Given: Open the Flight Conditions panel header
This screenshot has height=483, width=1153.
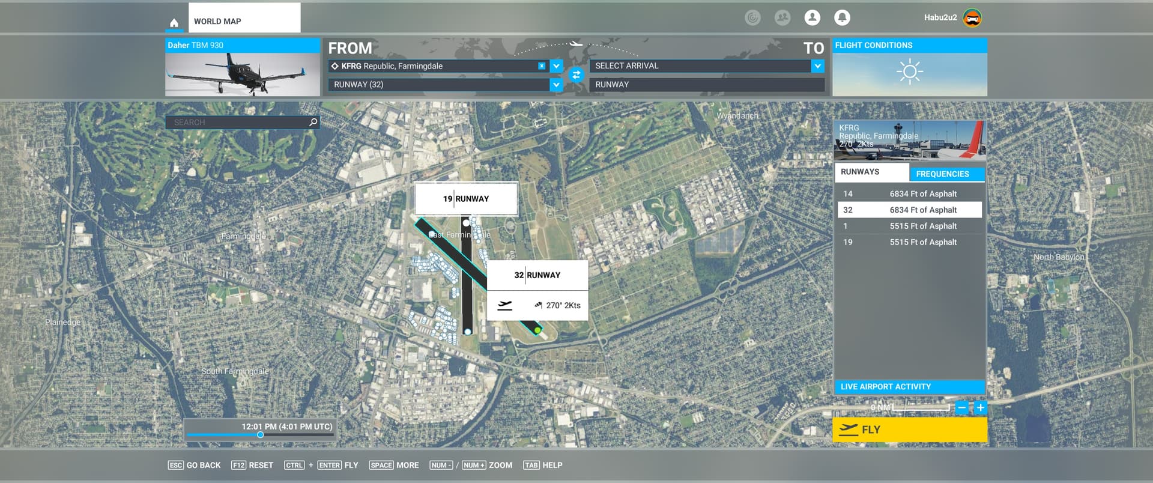Looking at the screenshot, I should 909,46.
